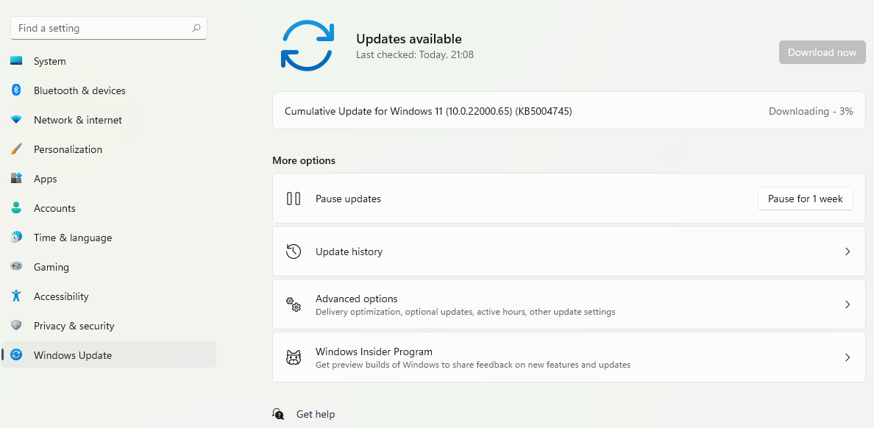Open the Personalization page

[109, 149]
